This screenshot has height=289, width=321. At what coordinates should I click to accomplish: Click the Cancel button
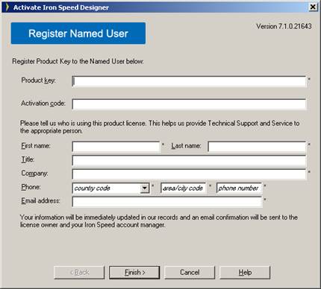[x=190, y=273]
